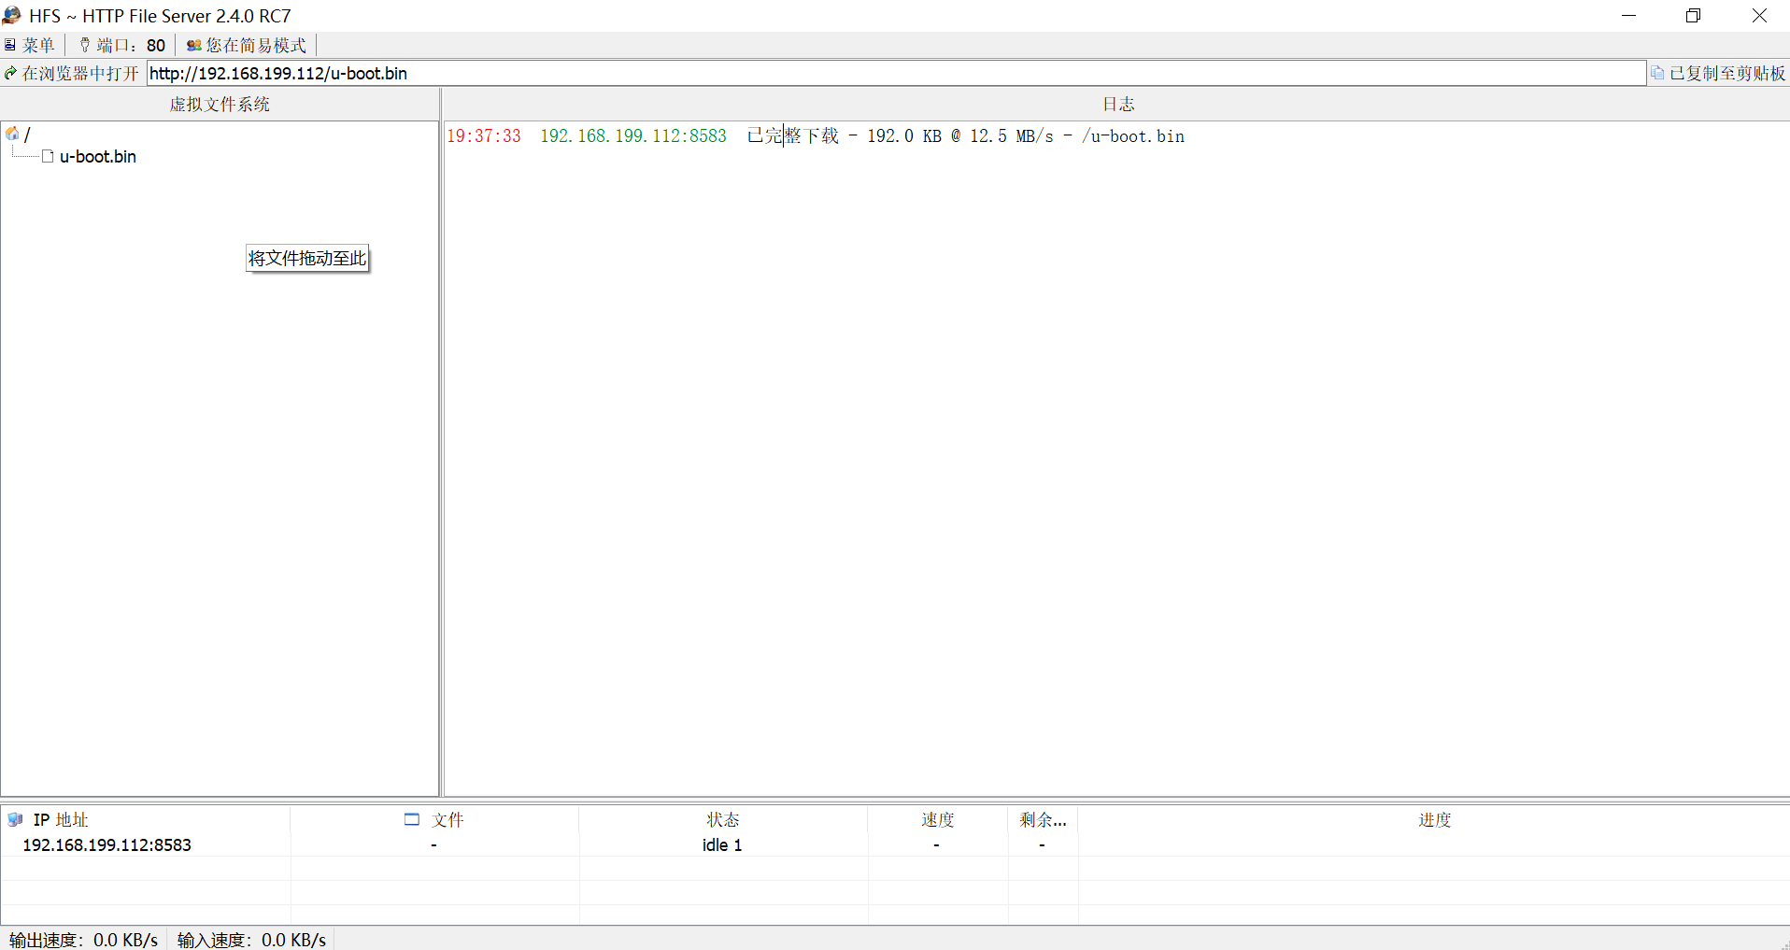Click the network icon beside IP 地址

click(15, 819)
